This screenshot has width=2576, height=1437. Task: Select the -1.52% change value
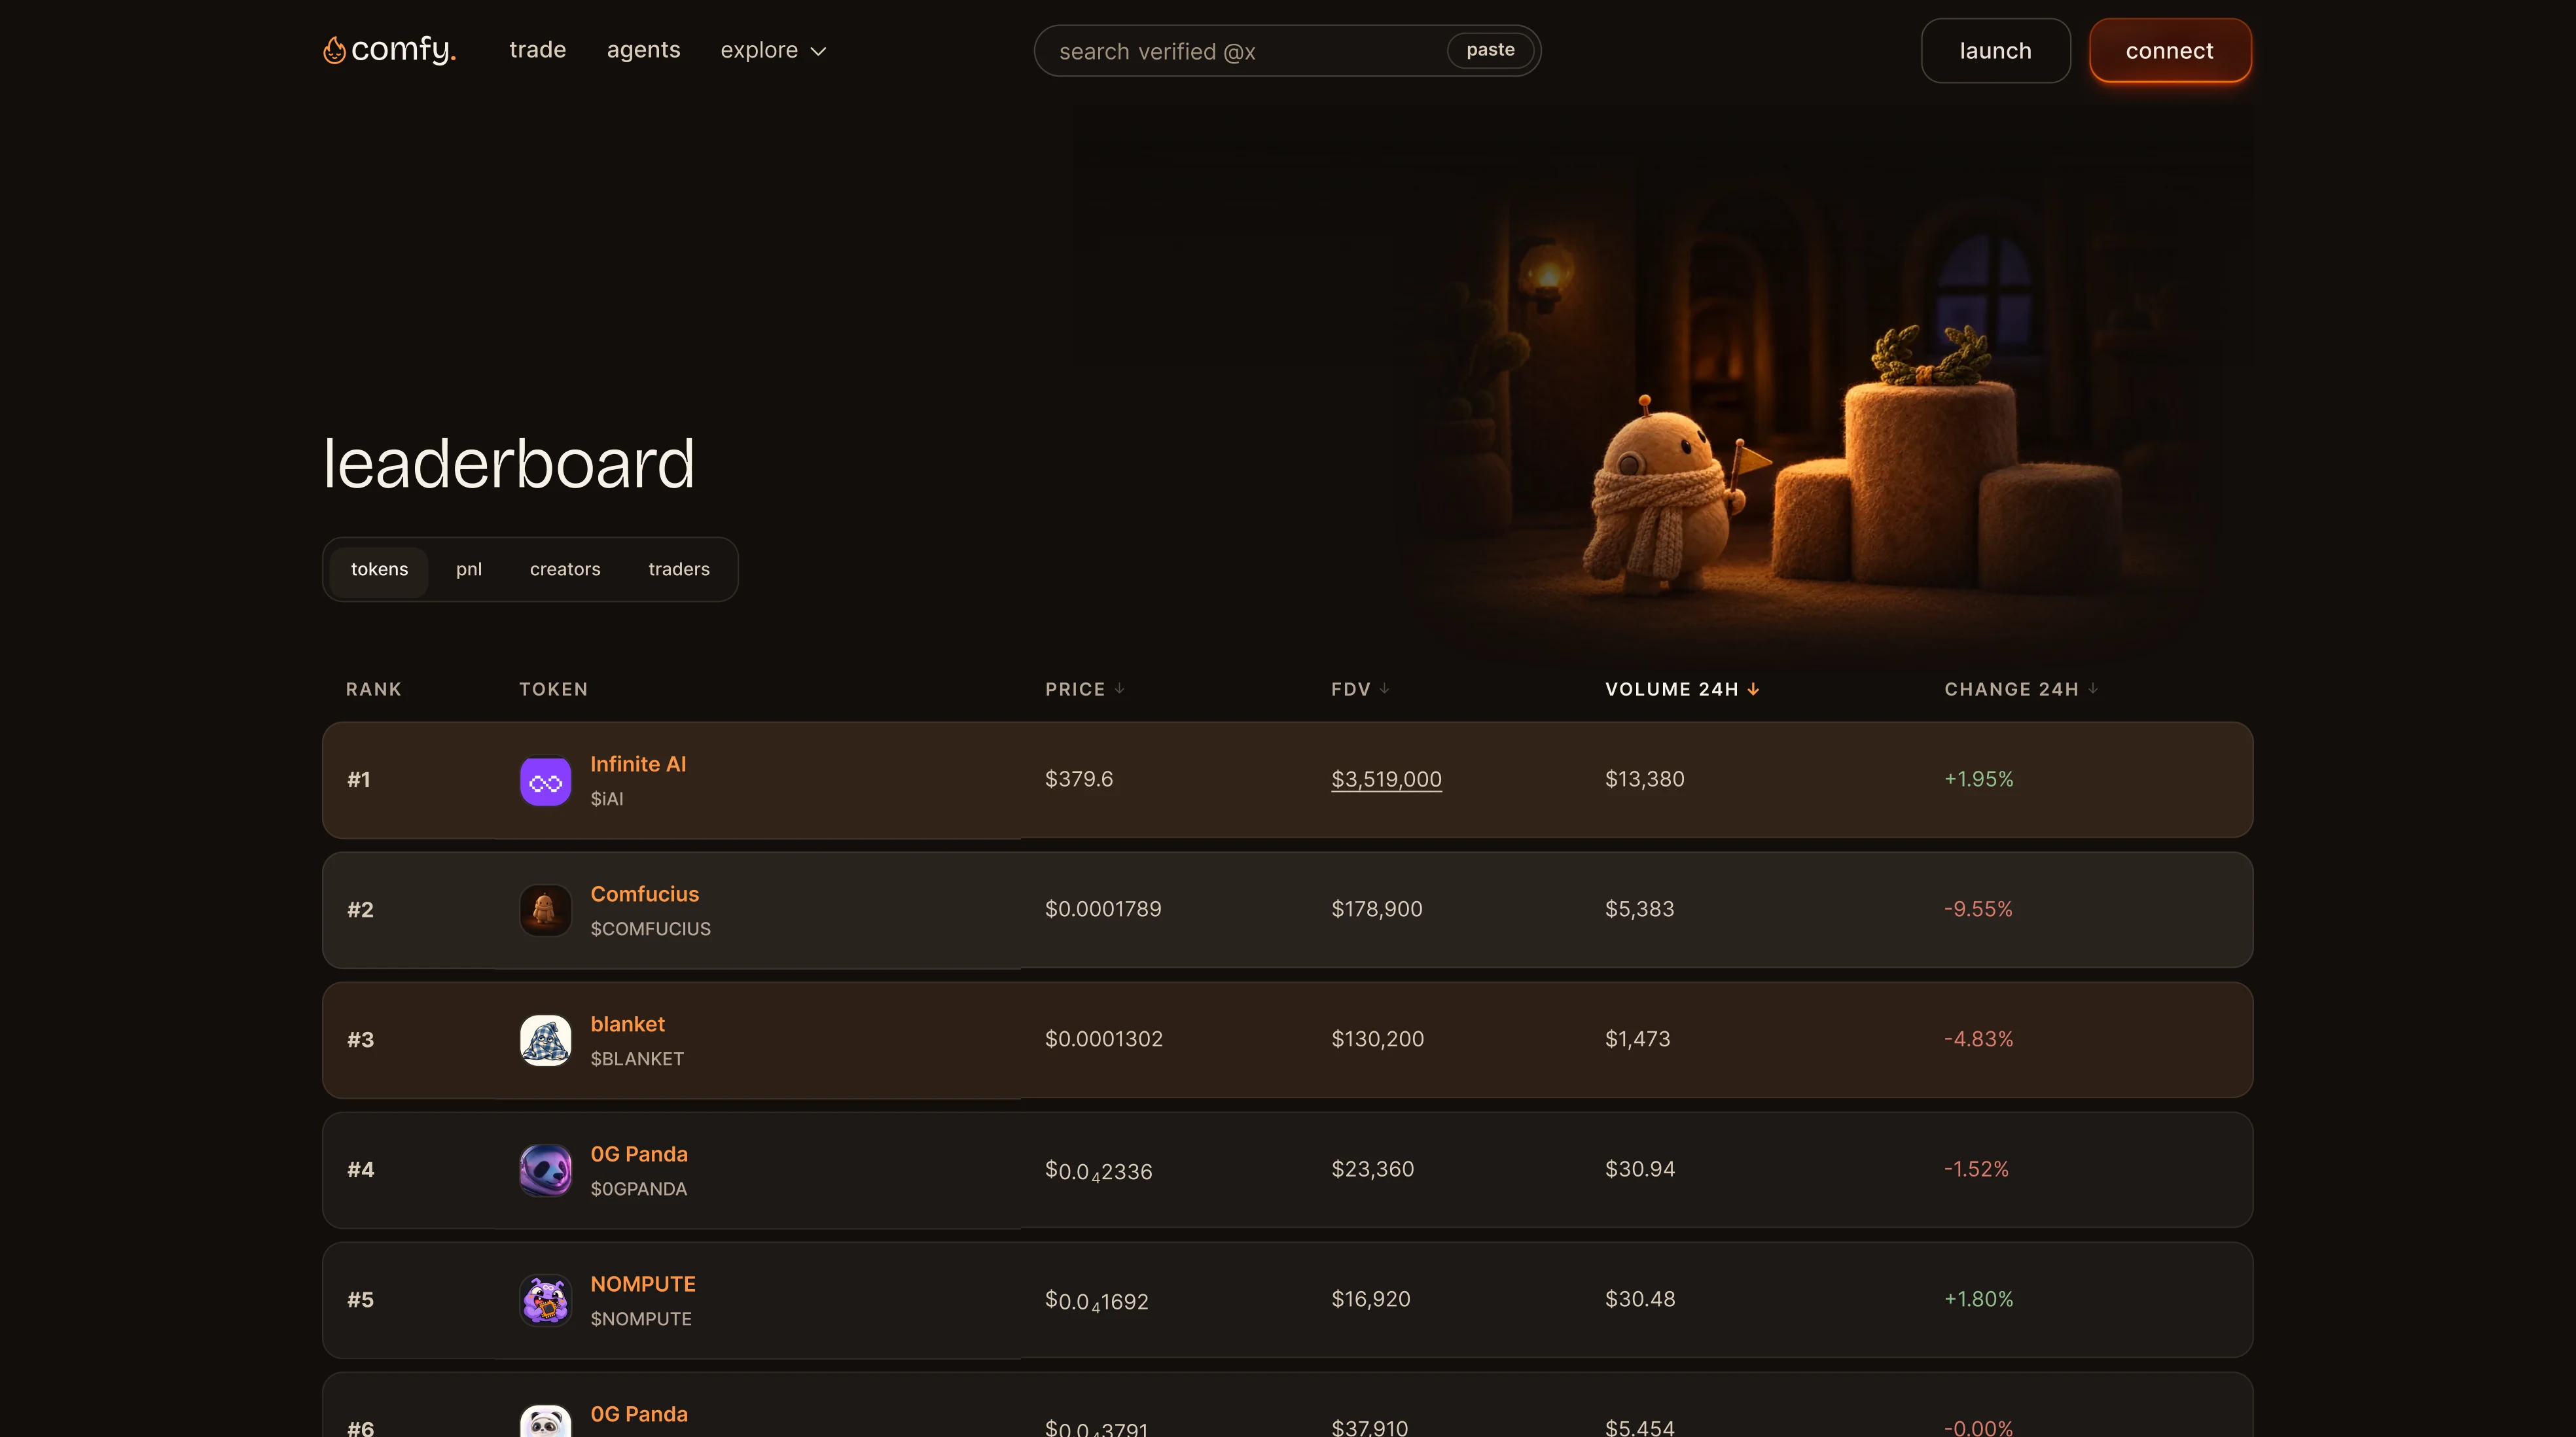click(x=1976, y=1169)
